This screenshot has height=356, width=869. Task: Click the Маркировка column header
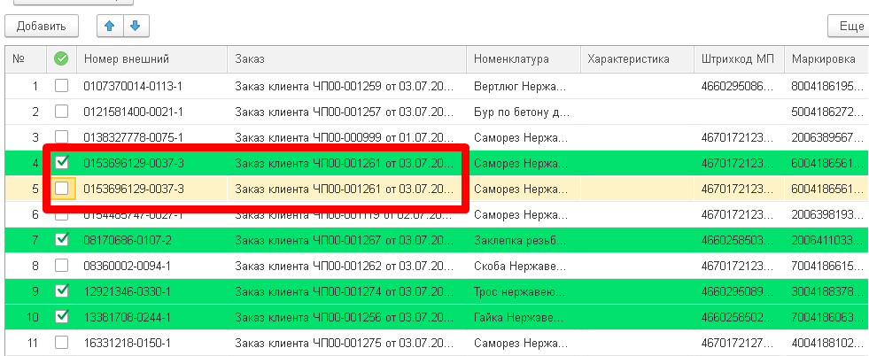(x=826, y=58)
